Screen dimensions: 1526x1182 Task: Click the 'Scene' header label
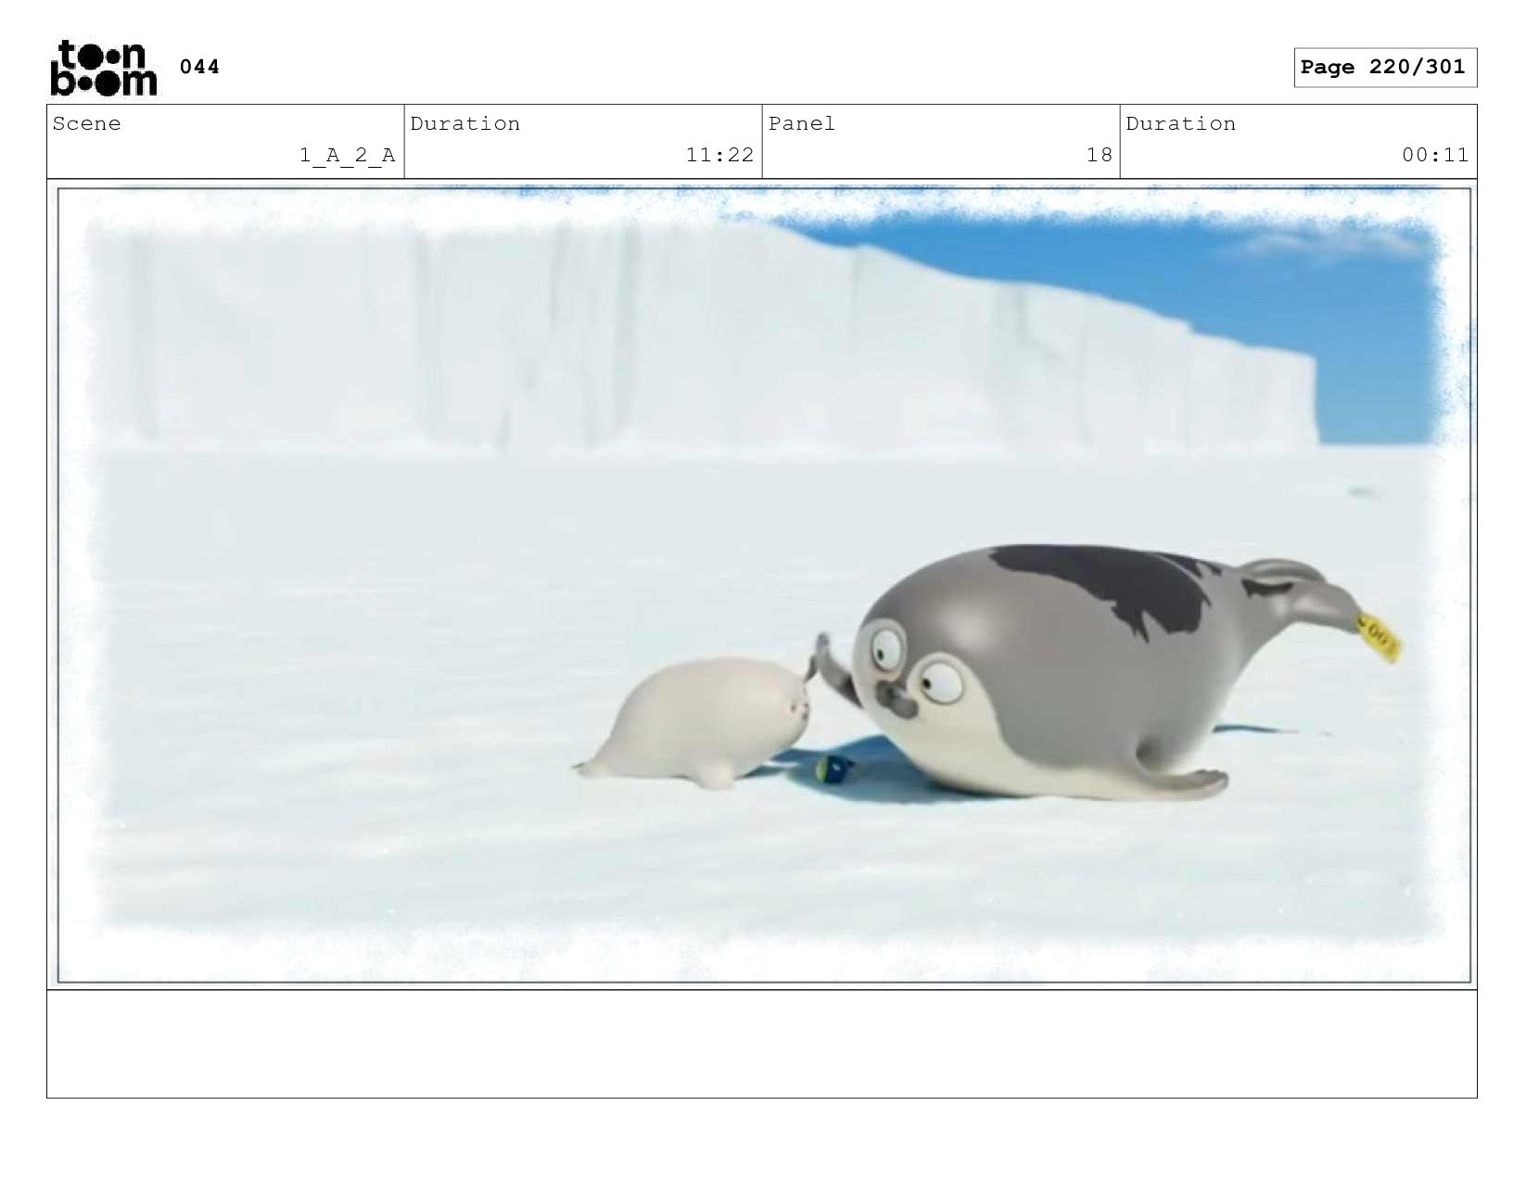[87, 124]
